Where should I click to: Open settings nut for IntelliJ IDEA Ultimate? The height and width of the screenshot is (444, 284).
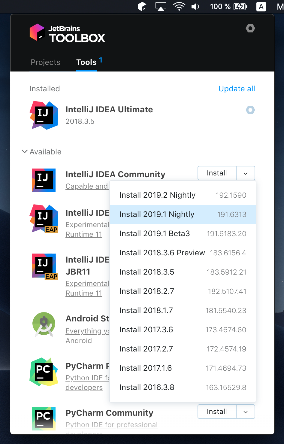point(250,110)
